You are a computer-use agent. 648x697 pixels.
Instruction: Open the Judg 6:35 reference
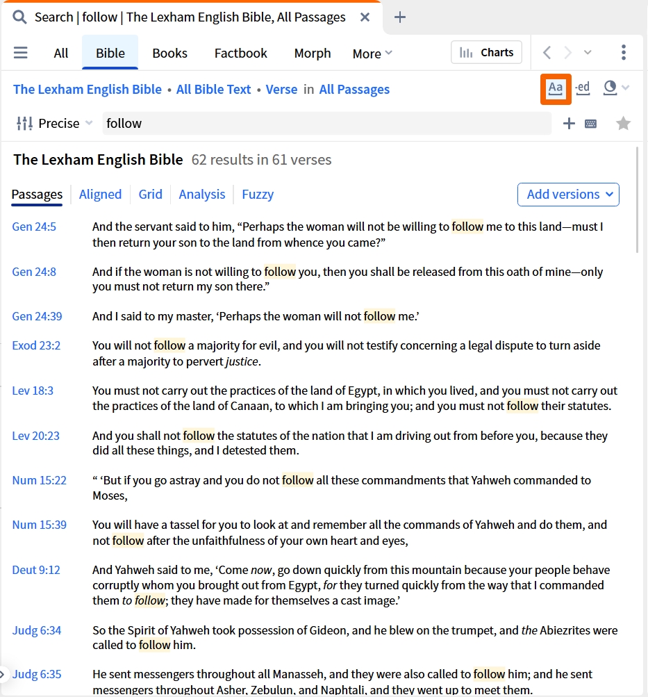37,674
